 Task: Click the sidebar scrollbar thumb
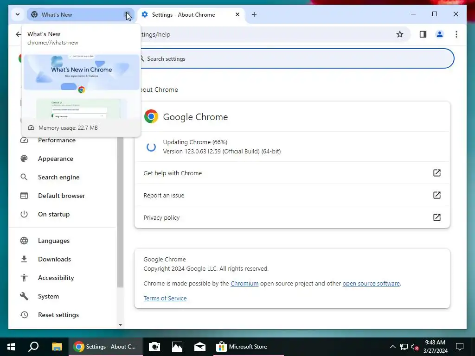click(120, 212)
